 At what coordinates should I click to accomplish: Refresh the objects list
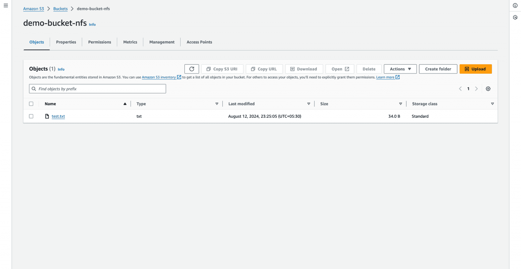(192, 69)
